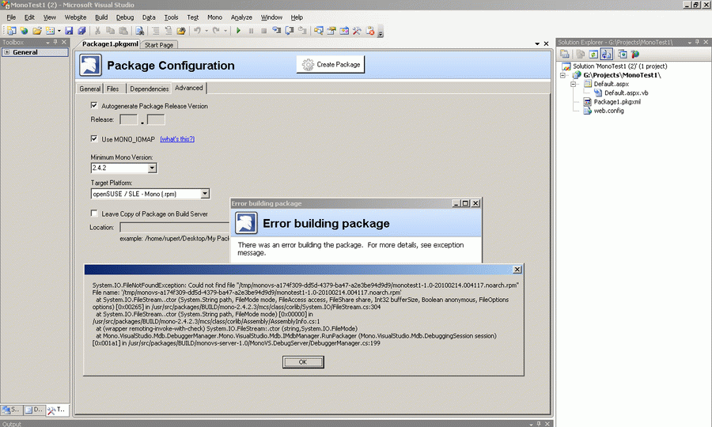The width and height of the screenshot is (712, 427).
Task: Select the Solution 'MonoTest1 (2)' root node
Action: tap(619, 66)
